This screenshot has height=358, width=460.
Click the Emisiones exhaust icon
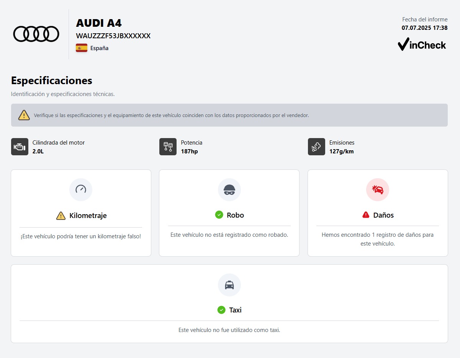pos(316,147)
